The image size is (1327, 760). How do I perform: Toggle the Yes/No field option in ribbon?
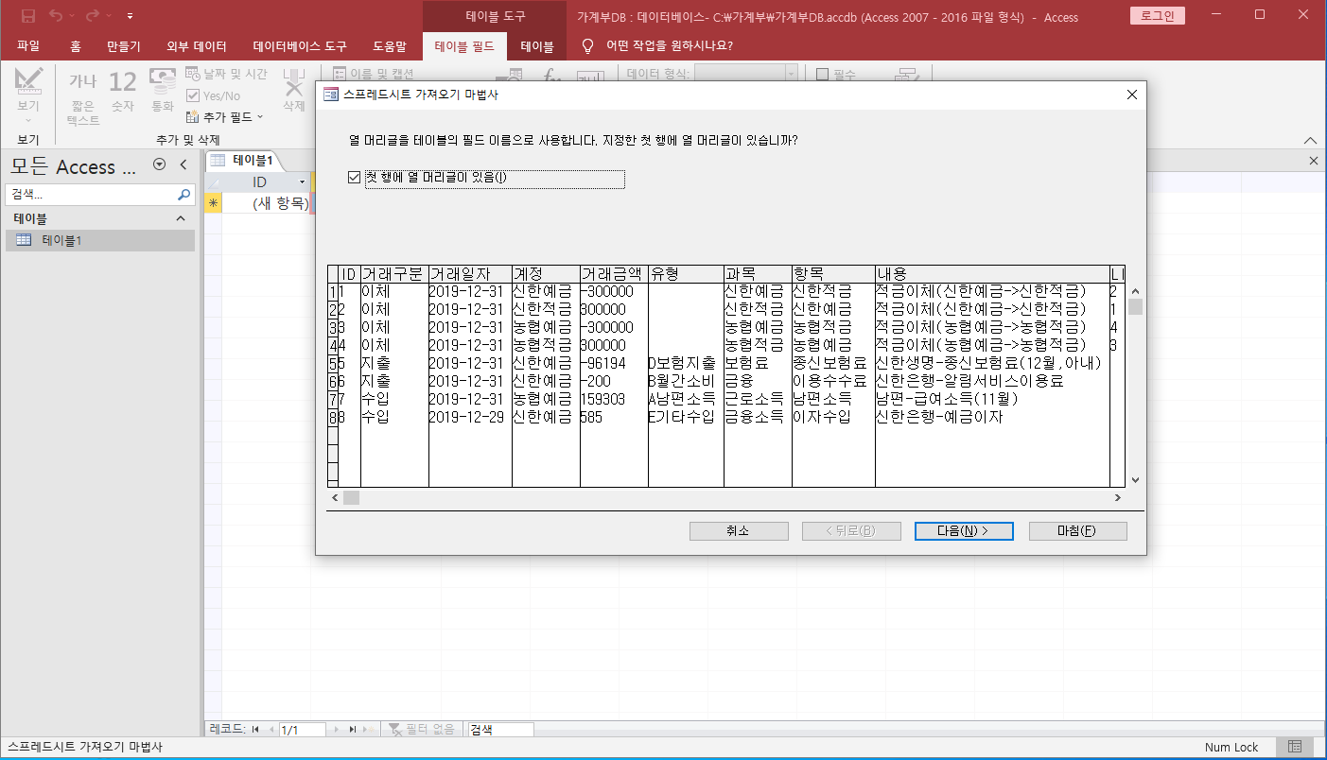[x=213, y=95]
